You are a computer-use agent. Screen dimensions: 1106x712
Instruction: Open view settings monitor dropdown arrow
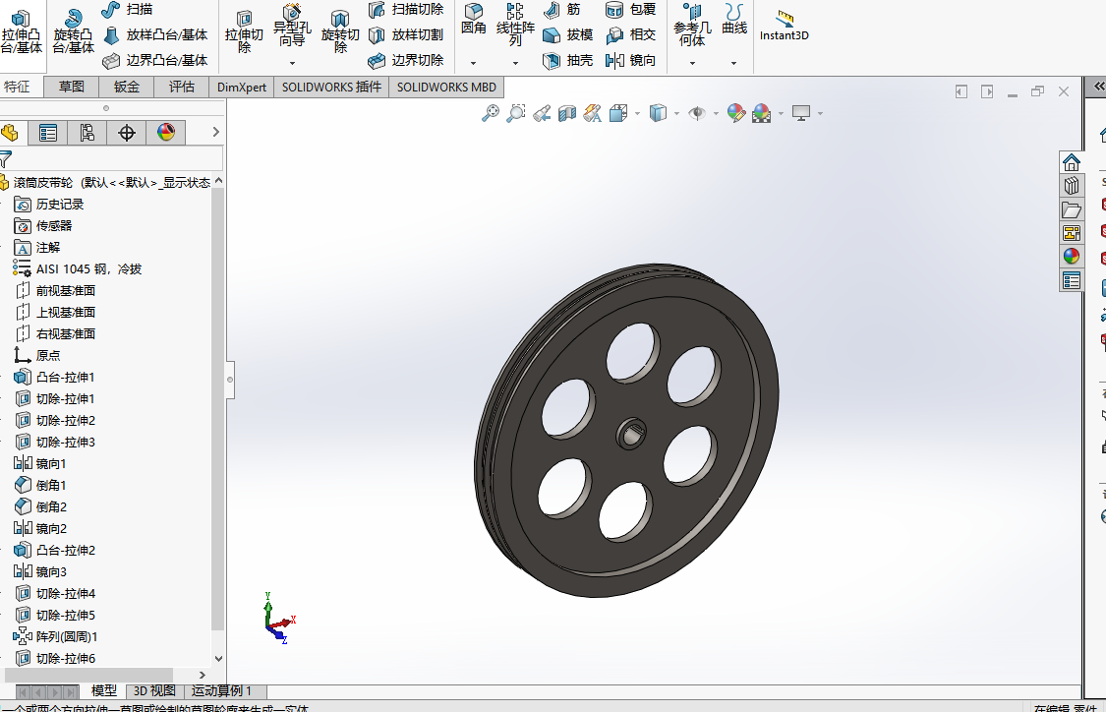point(820,114)
